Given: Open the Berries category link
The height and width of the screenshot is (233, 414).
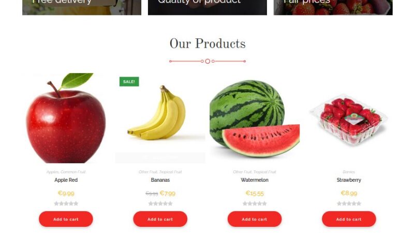Looking at the screenshot, I should [x=349, y=172].
